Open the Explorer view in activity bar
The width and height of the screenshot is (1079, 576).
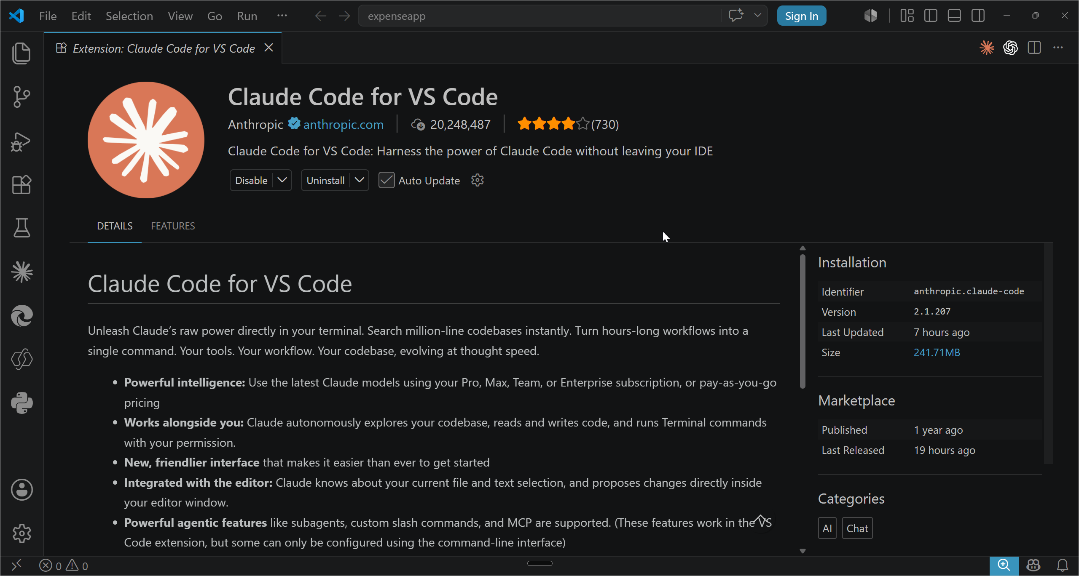21,53
